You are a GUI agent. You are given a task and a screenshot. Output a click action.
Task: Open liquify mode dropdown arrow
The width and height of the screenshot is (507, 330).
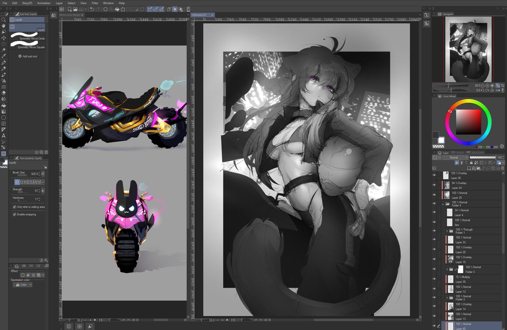point(43,182)
